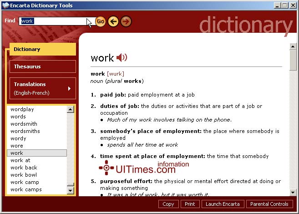
Task: Click definition pane scroll up arrow
Action: [293, 46]
